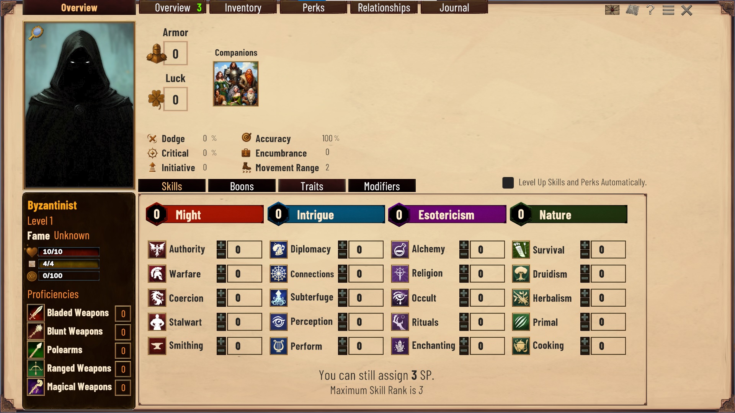The height and width of the screenshot is (413, 735).
Task: Open the Boons tab
Action: click(x=242, y=186)
